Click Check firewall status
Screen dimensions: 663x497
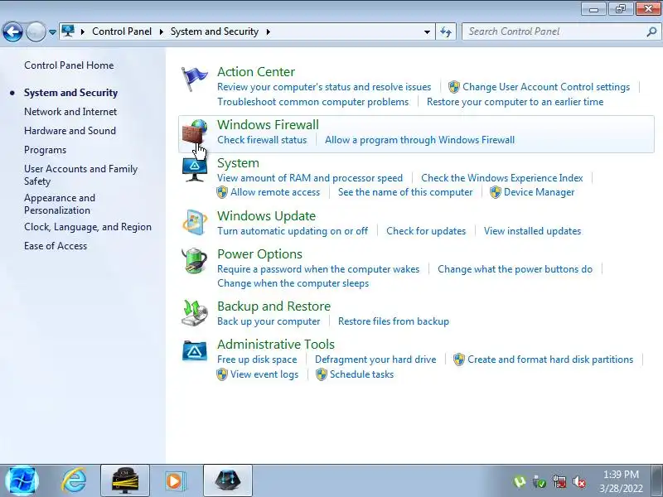[262, 140]
